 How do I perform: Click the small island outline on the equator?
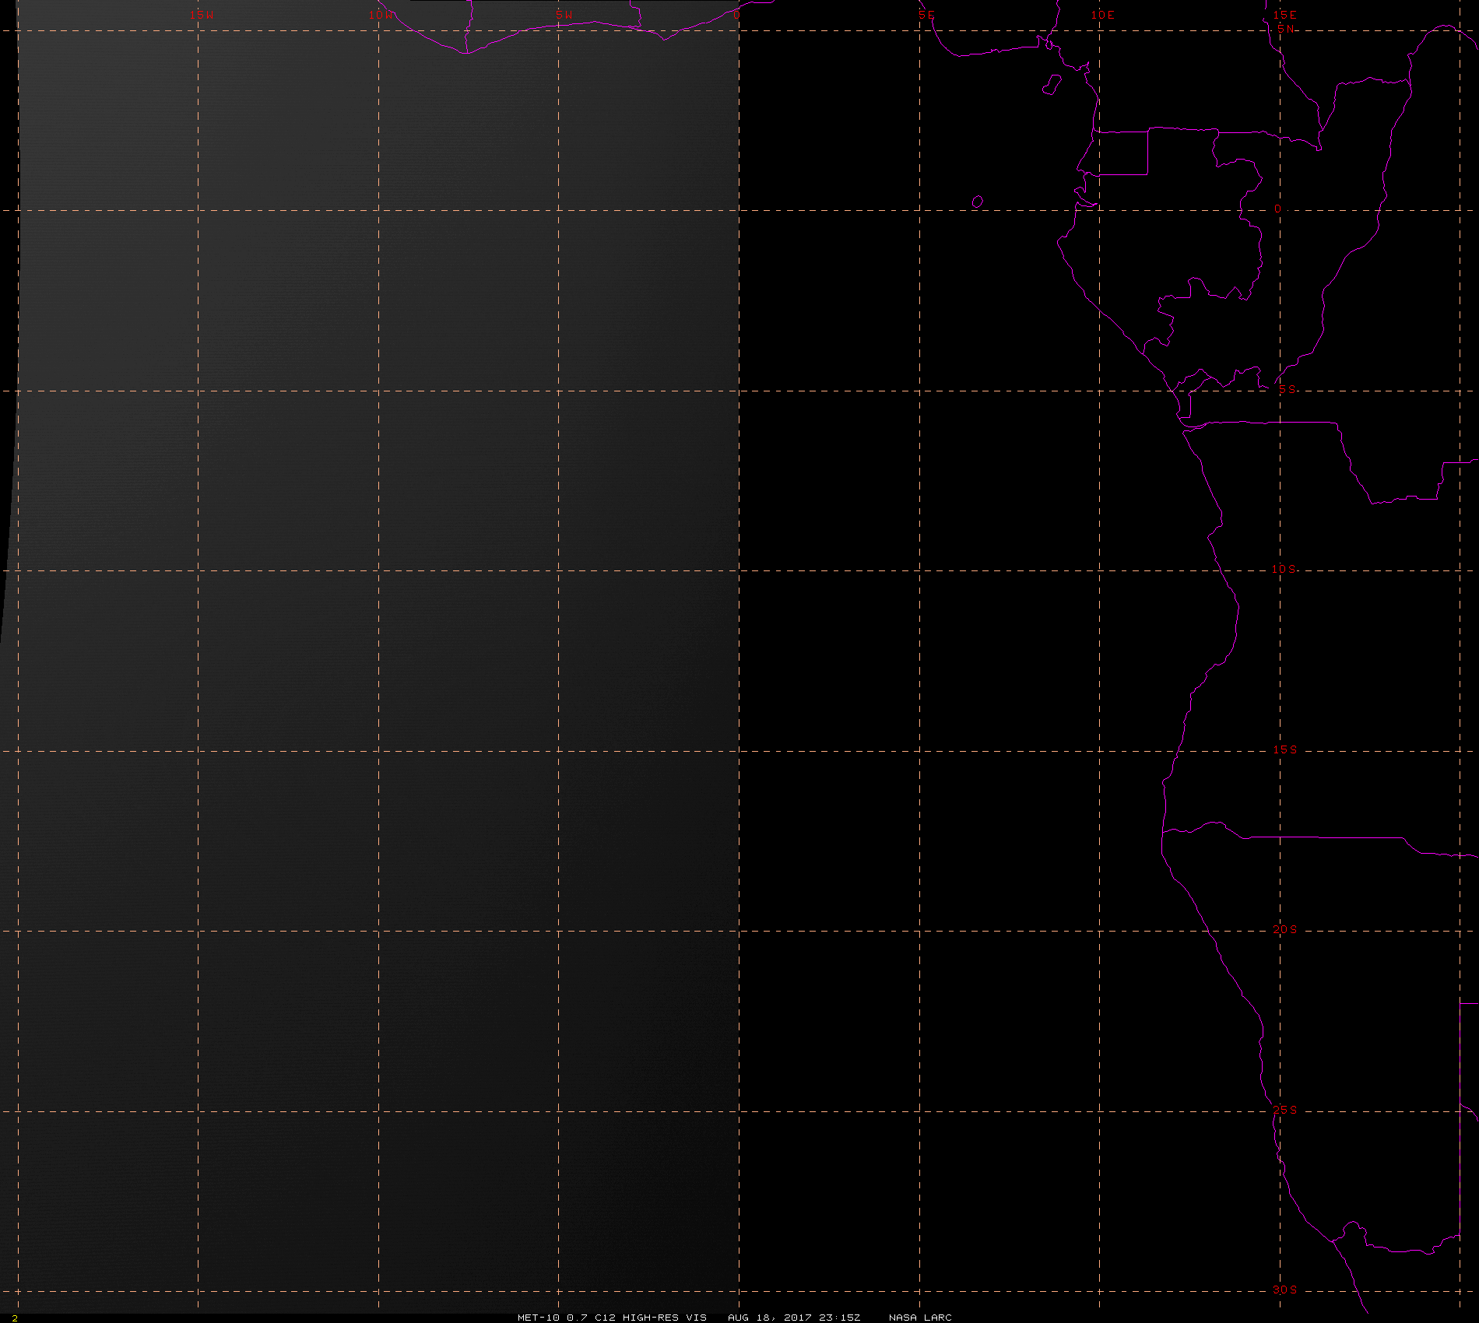click(x=978, y=202)
